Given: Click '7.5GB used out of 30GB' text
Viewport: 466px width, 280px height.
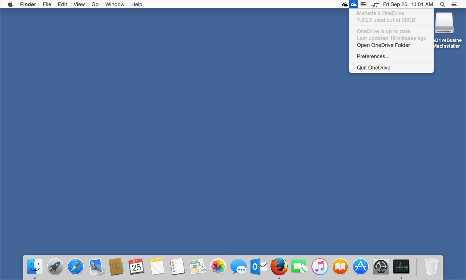Looking at the screenshot, I should pyautogui.click(x=386, y=20).
